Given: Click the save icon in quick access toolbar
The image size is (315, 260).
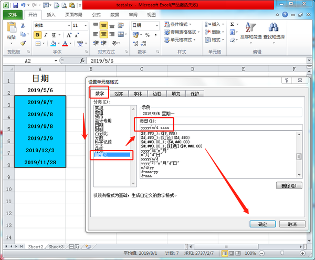Looking at the screenshot, I should [15, 5].
